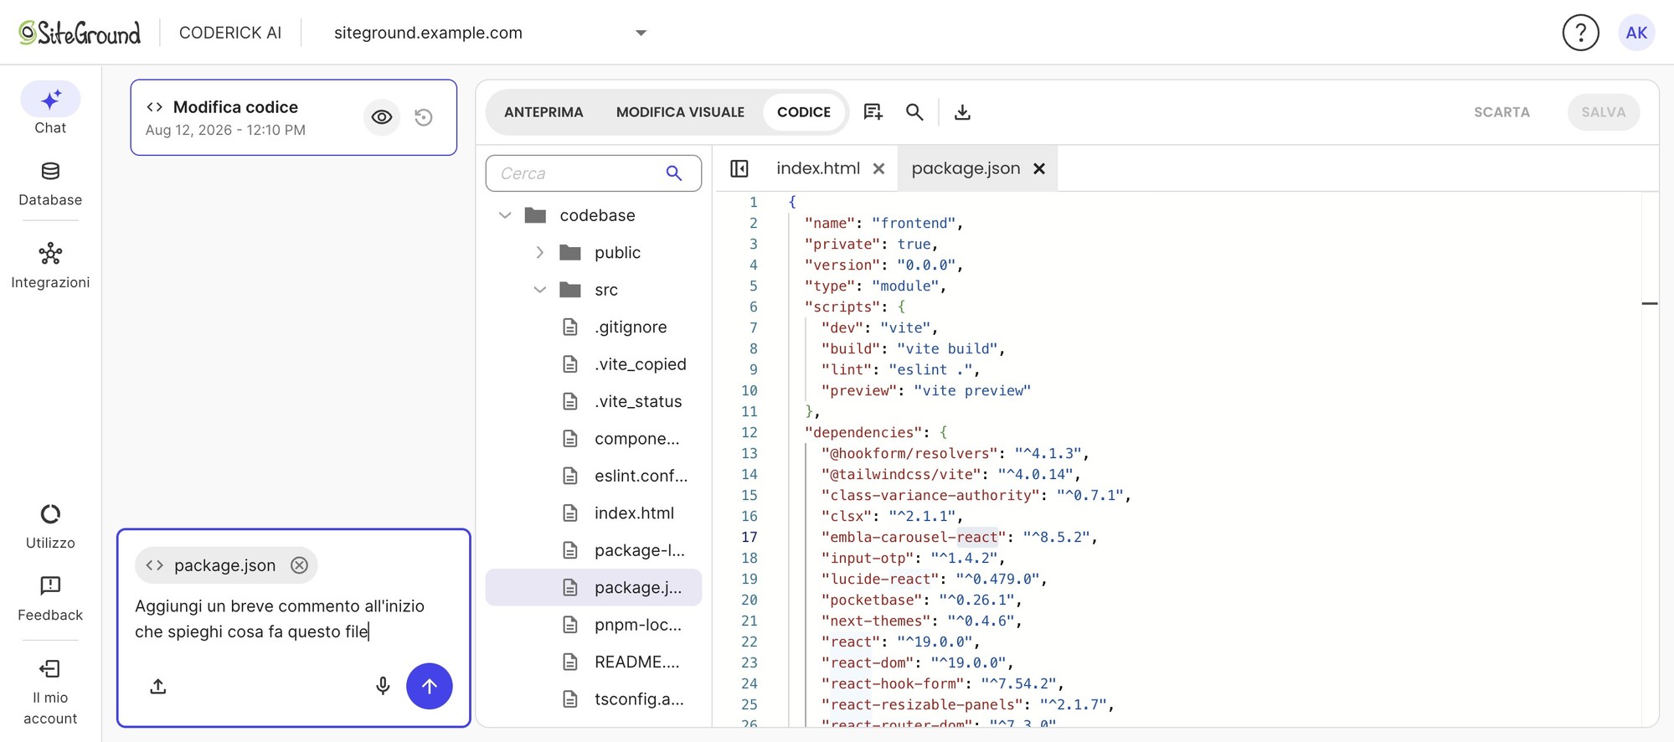This screenshot has height=742, width=1674.
Task: Open the .vite_copied file
Action: (594, 364)
